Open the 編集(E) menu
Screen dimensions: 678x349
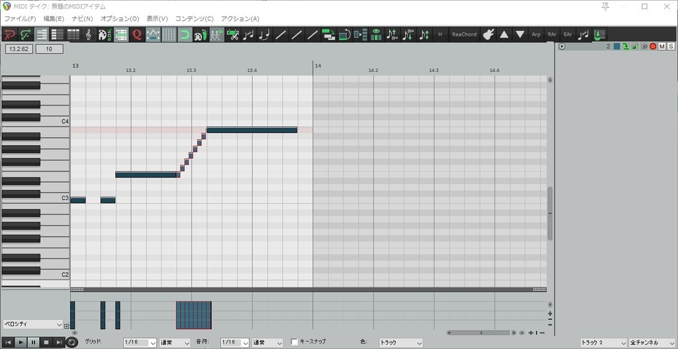click(x=54, y=19)
